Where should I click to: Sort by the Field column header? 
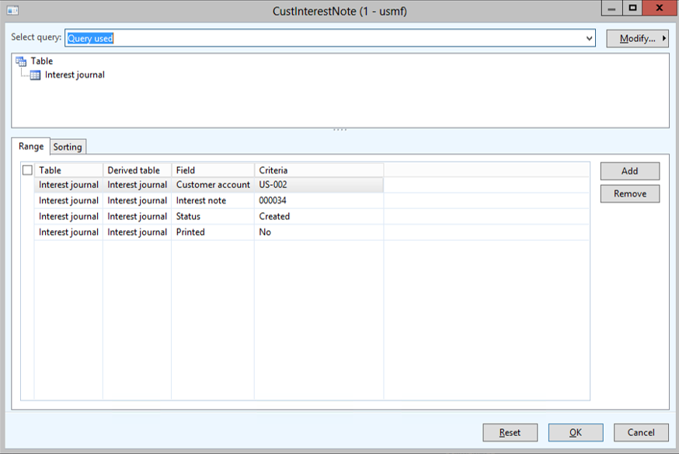click(212, 170)
